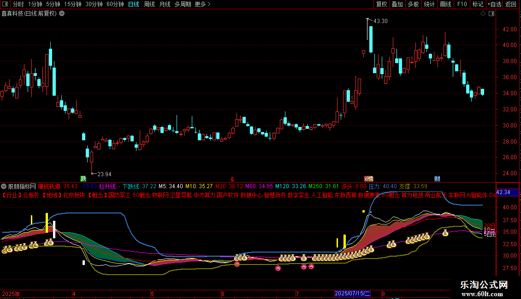This screenshot has width=521, height=299.
Task: Click the M5: 34.40 indicator value
Action: [171, 186]
